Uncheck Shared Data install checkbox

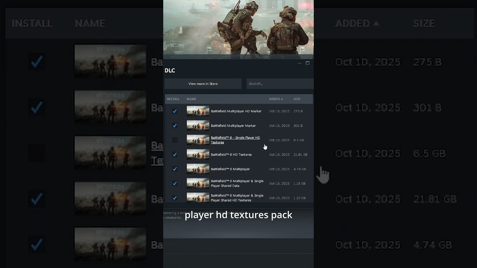tap(175, 184)
